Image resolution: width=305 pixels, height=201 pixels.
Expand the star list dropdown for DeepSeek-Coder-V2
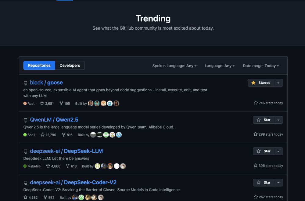click(x=278, y=183)
